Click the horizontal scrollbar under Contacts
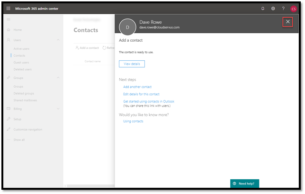The image size is (305, 194). point(90,186)
